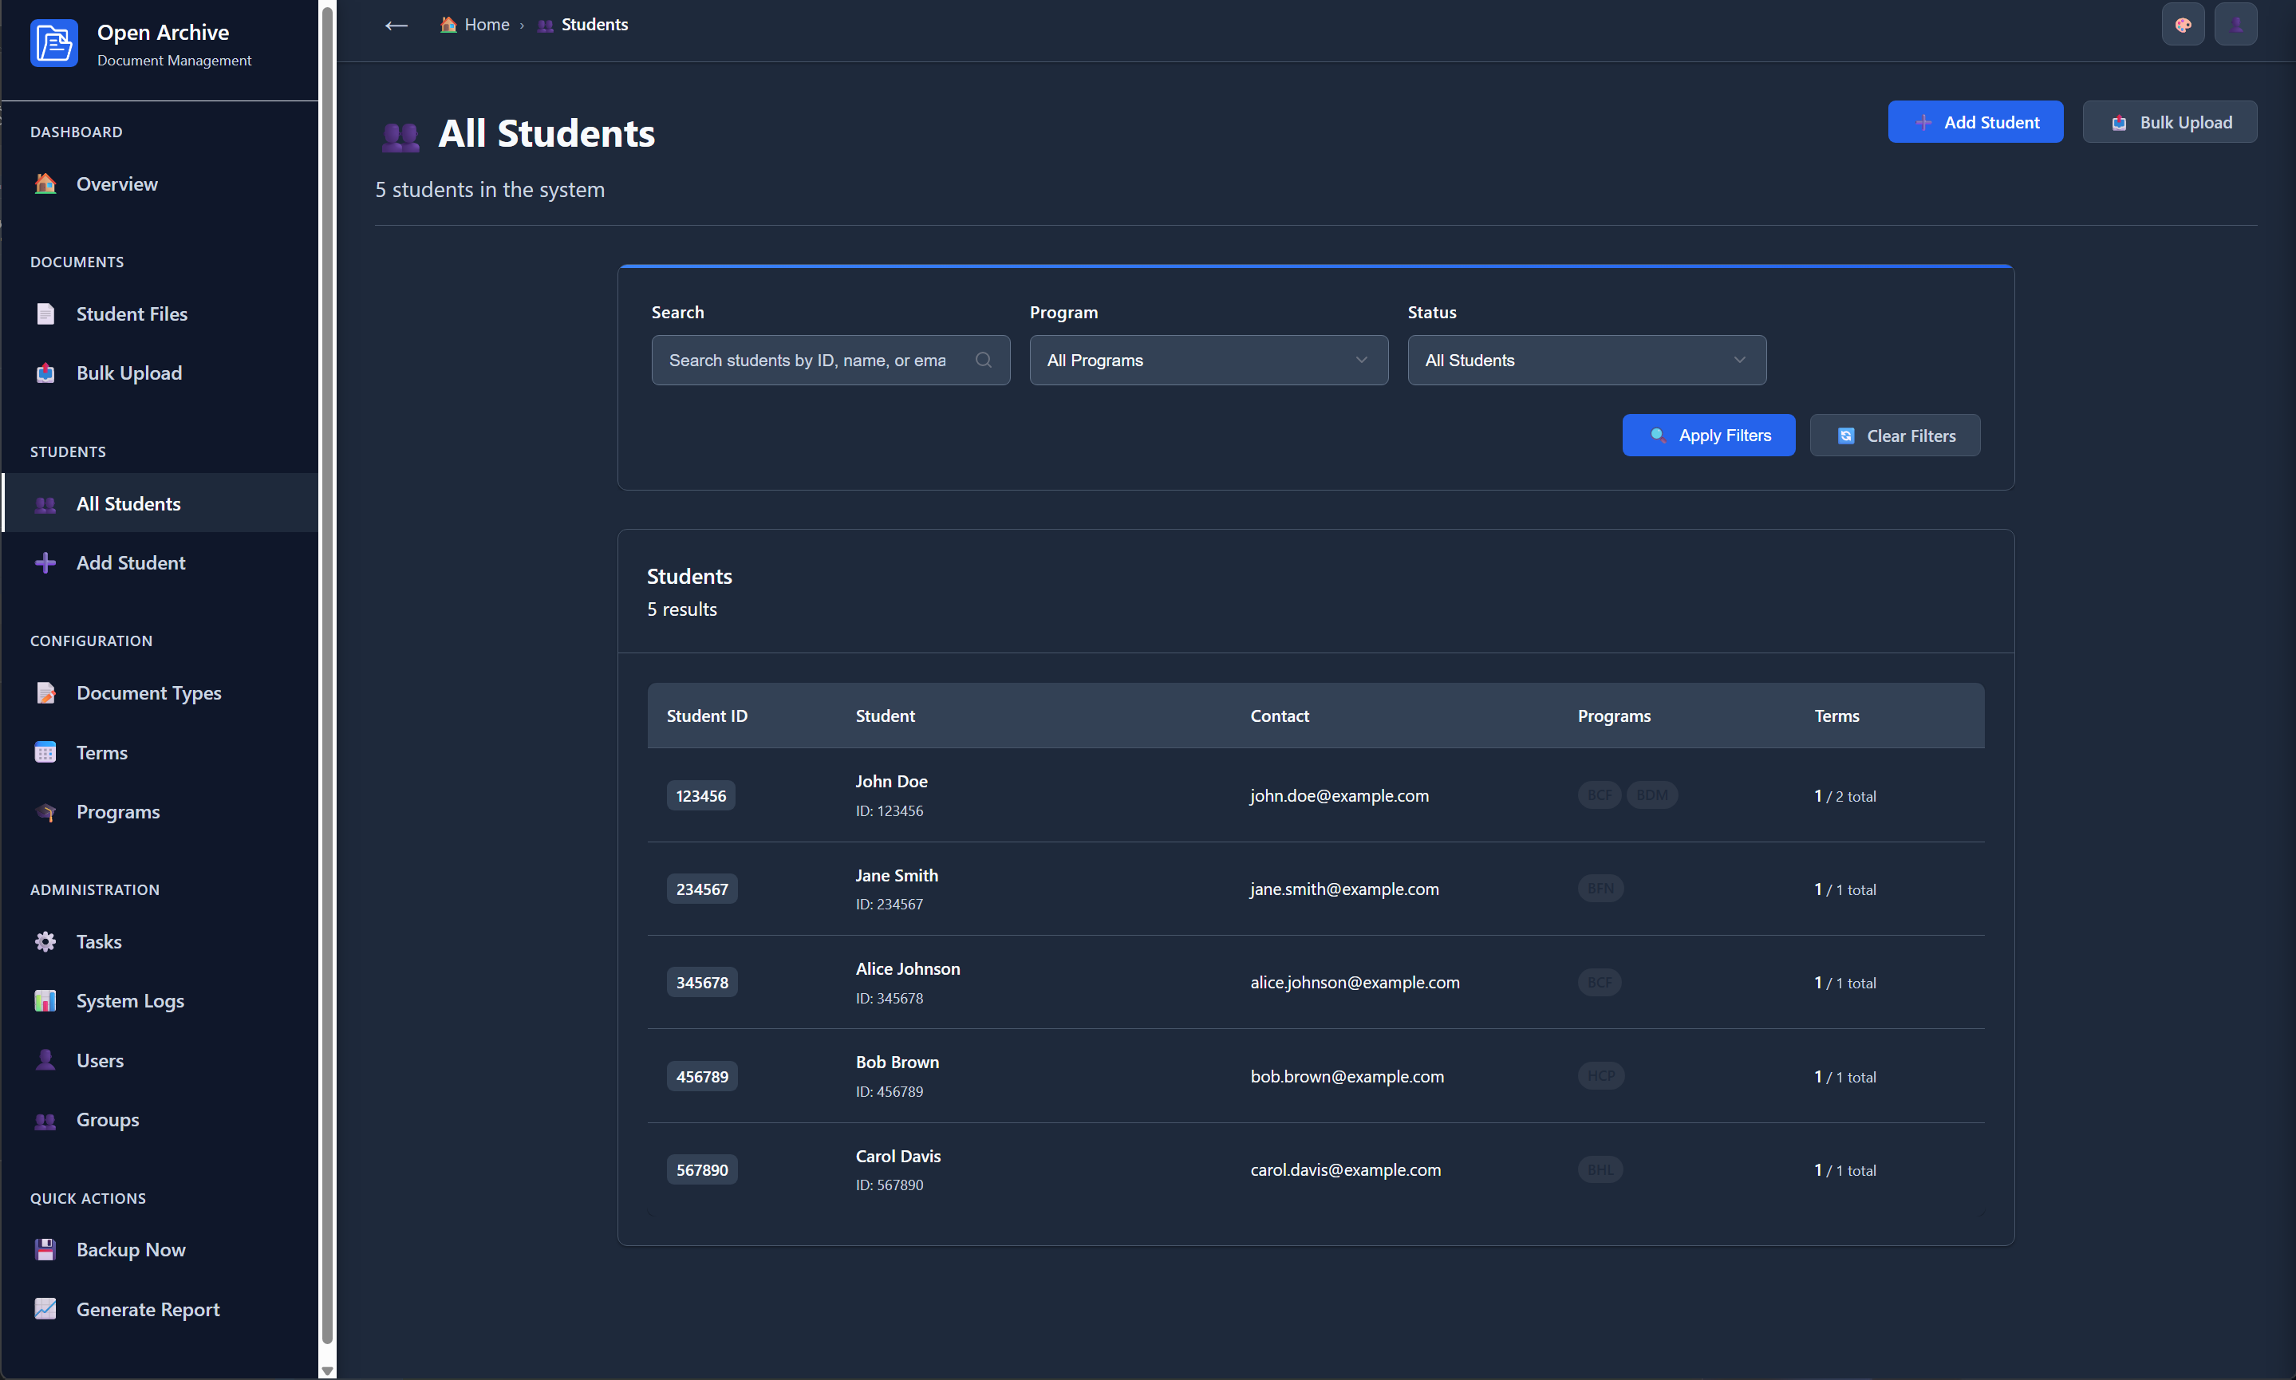This screenshot has width=2296, height=1380.
Task: Expand the All Students status dropdown
Action: pyautogui.click(x=1587, y=360)
